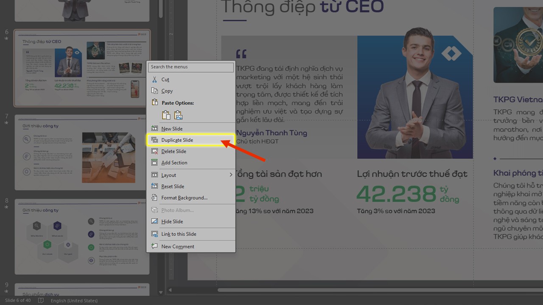Open language settings via English (United States)
The width and height of the screenshot is (543, 305).
pyautogui.click(x=74, y=300)
